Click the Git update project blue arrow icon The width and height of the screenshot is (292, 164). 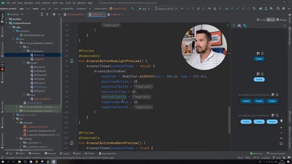point(232,9)
